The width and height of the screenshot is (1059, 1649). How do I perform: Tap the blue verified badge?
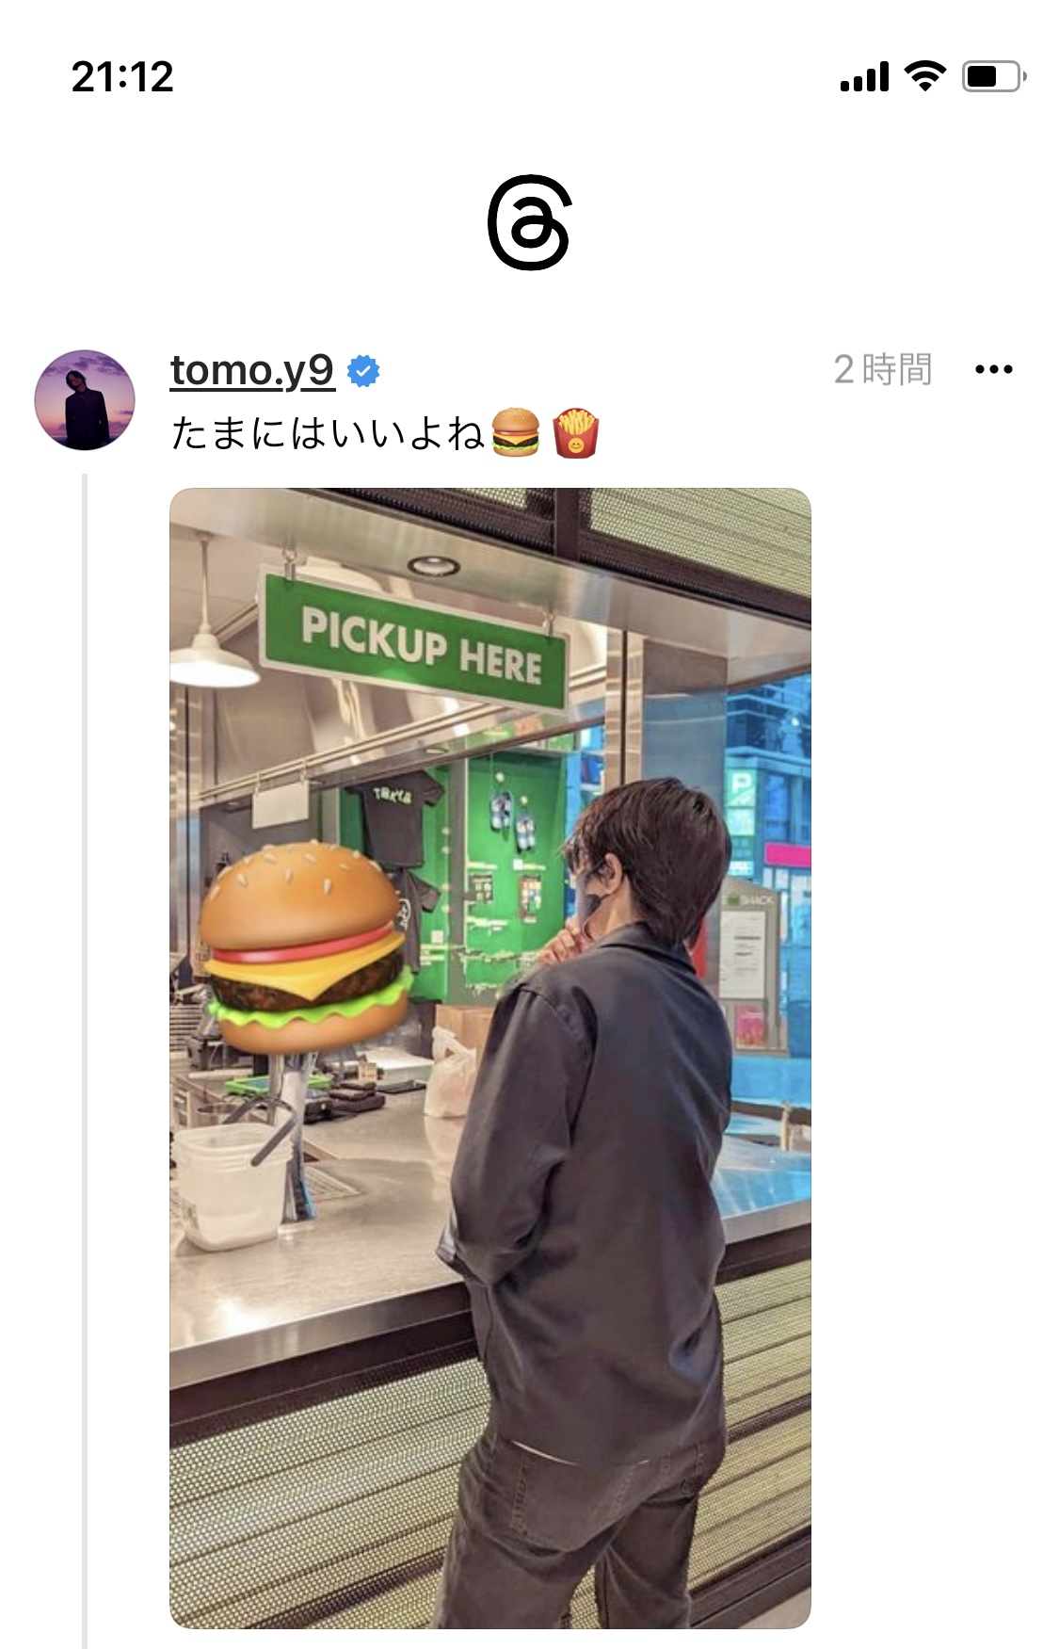(363, 371)
